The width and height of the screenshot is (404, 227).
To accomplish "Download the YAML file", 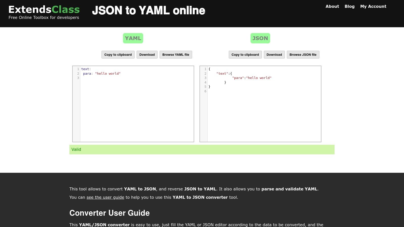I will click(x=147, y=54).
